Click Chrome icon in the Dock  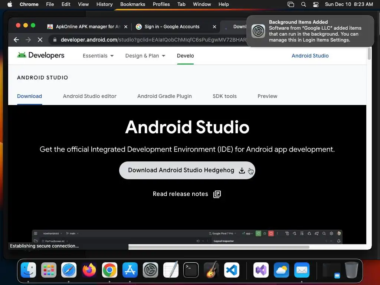109,270
